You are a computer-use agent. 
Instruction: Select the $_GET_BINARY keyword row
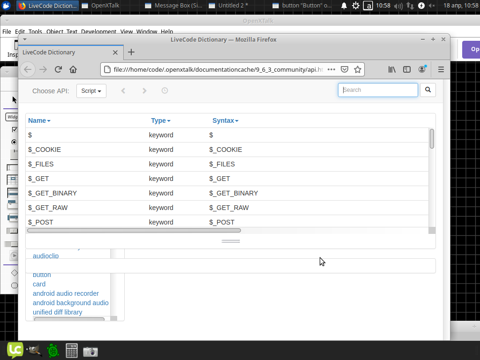[227, 193]
